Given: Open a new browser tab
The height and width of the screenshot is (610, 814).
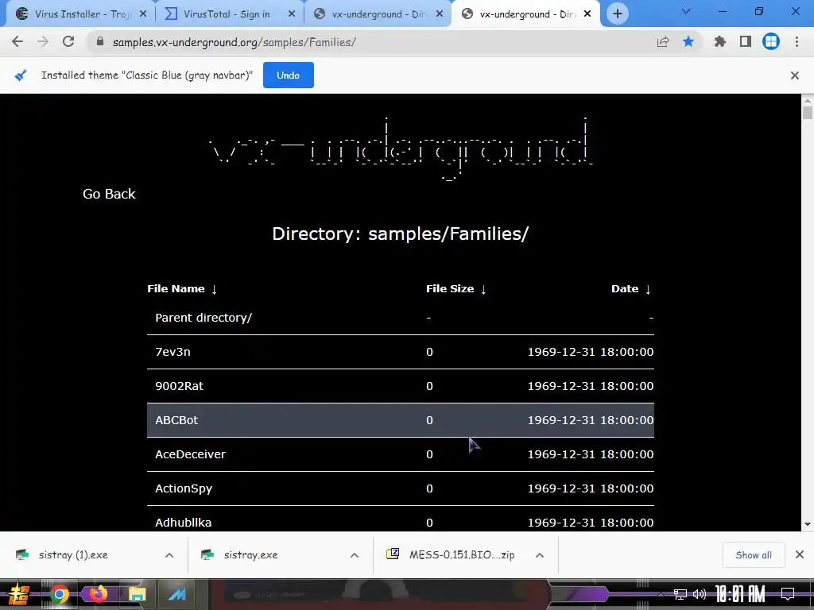Looking at the screenshot, I should coord(617,14).
